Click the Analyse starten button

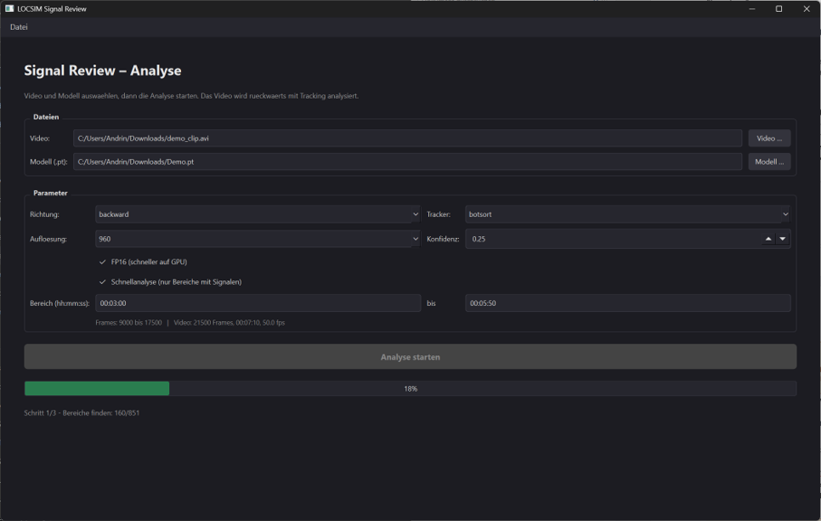click(410, 356)
